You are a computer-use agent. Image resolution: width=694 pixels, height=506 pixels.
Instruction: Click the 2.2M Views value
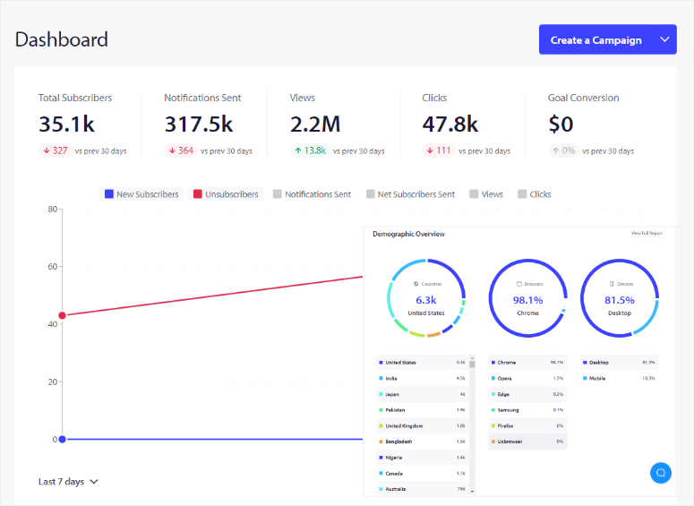point(315,124)
